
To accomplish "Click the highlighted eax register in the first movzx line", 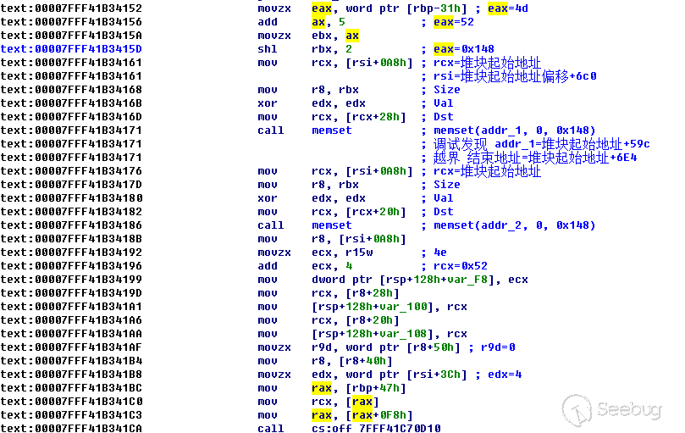I will click(322, 8).
